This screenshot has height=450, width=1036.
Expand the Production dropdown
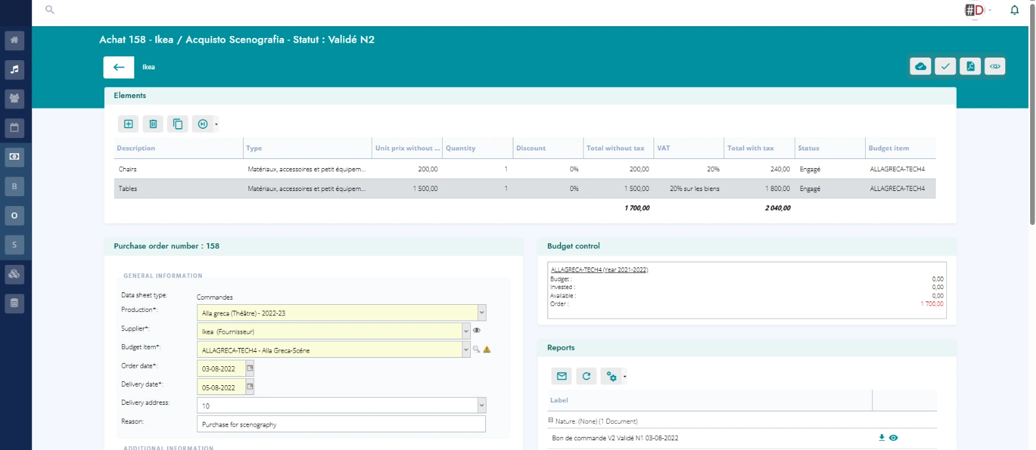click(x=482, y=313)
